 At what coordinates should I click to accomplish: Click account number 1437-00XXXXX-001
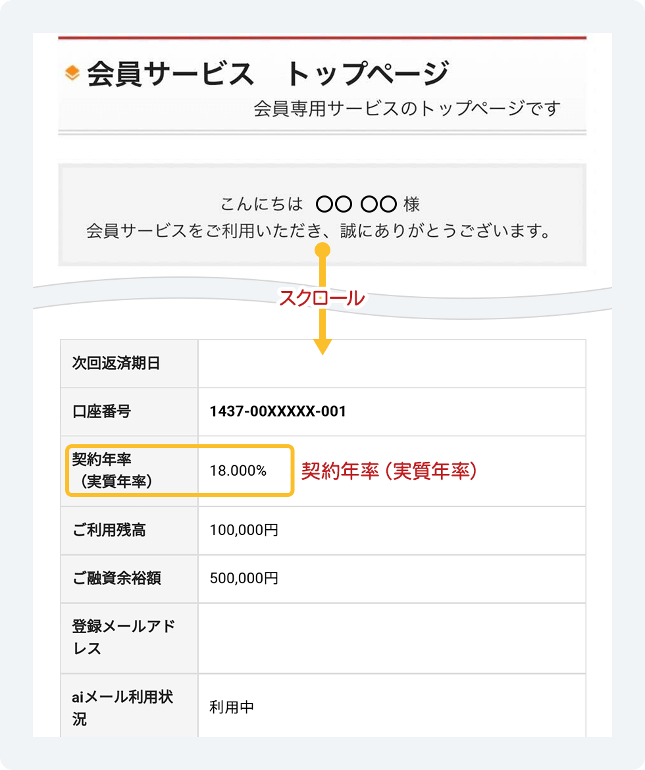tap(278, 411)
